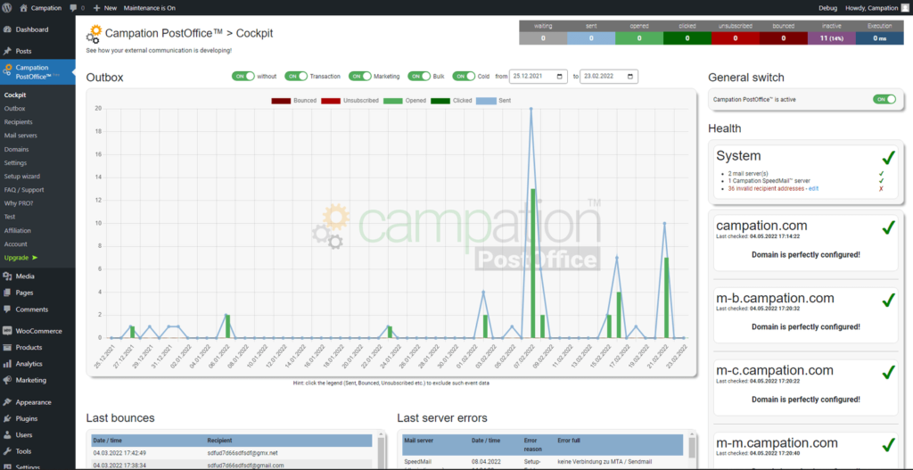The height and width of the screenshot is (470, 913).
Task: Click the Products icon in the sidebar
Action: pos(7,347)
